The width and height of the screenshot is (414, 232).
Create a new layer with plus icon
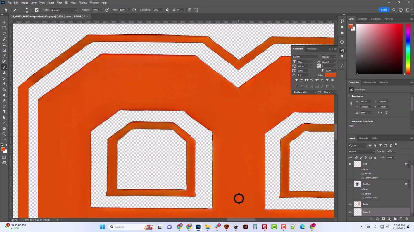(x=401, y=219)
